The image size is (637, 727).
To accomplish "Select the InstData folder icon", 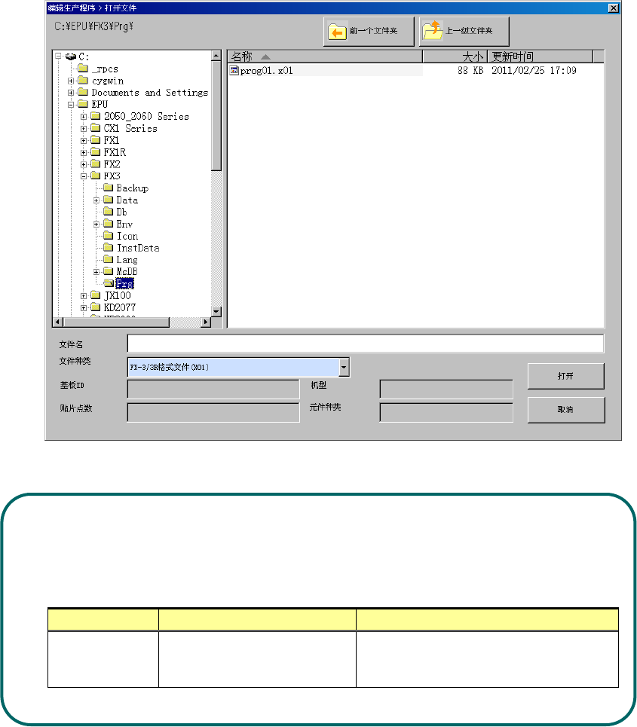I will pyautogui.click(x=108, y=248).
